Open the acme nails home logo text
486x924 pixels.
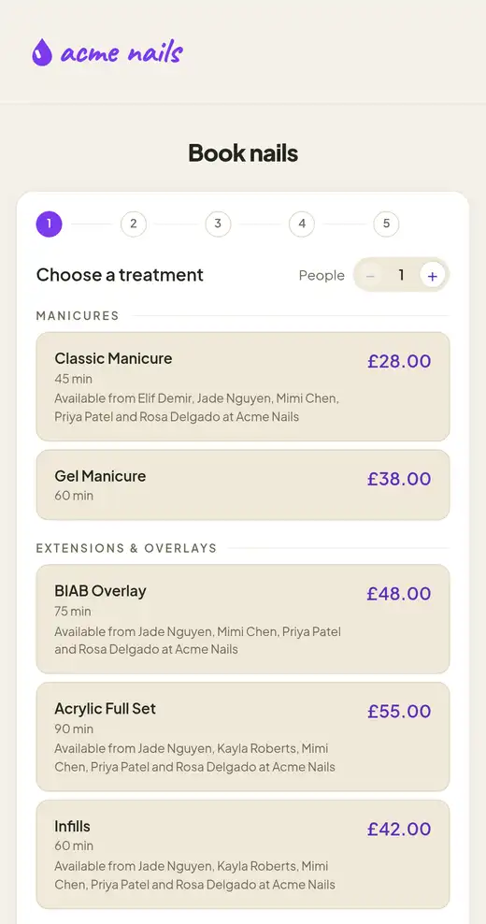[x=121, y=52]
